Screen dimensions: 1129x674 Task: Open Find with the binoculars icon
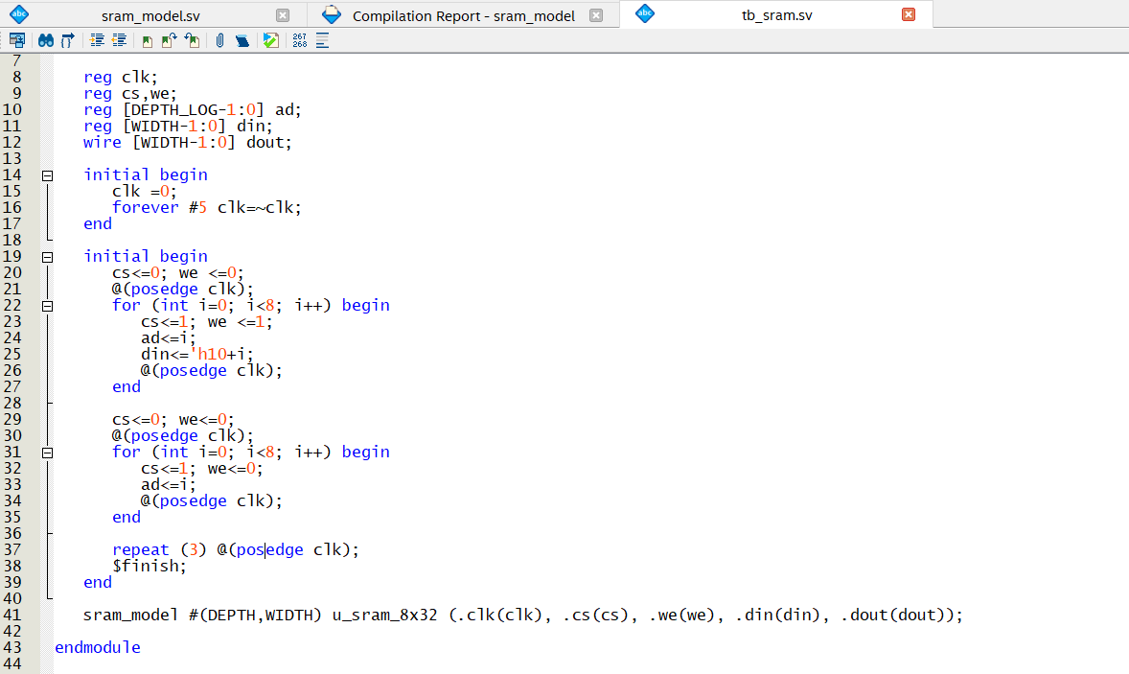(45, 41)
